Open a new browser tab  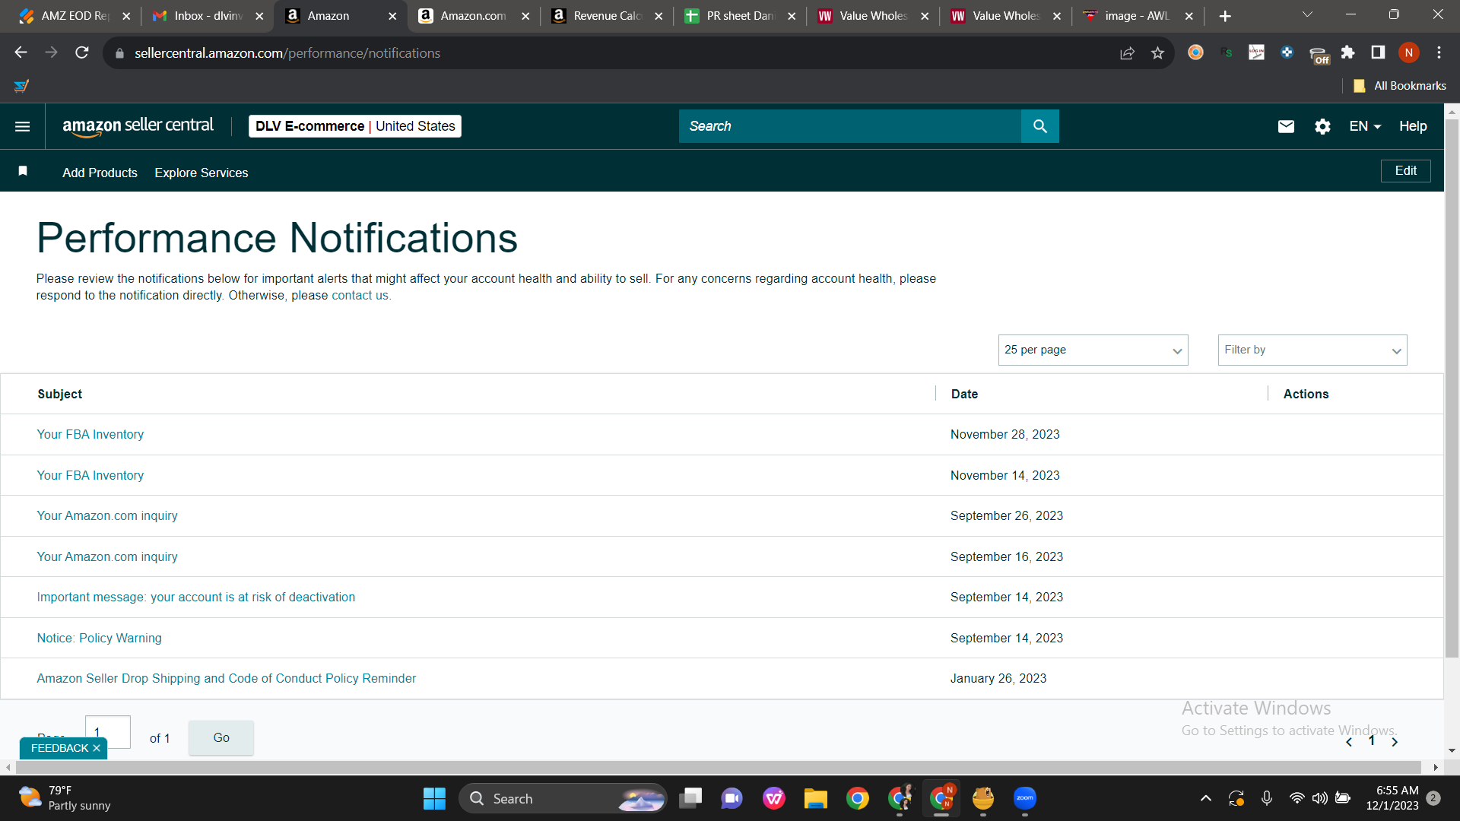[x=1225, y=16]
